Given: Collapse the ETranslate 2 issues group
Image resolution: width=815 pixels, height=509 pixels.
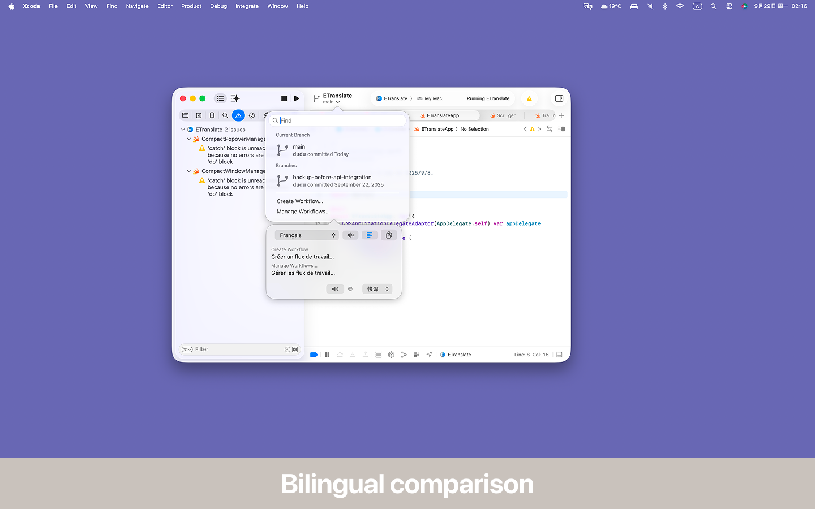Looking at the screenshot, I should (183, 130).
